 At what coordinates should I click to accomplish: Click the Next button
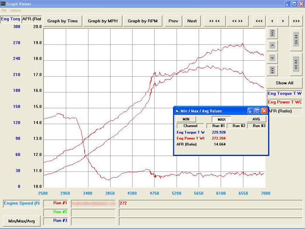pos(192,21)
